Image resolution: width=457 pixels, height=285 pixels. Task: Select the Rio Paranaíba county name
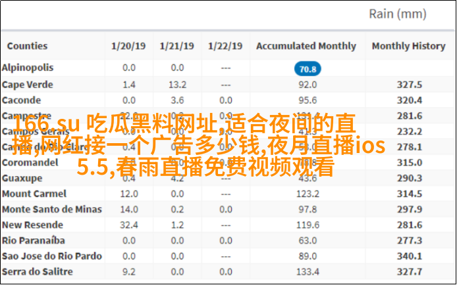coord(33,240)
